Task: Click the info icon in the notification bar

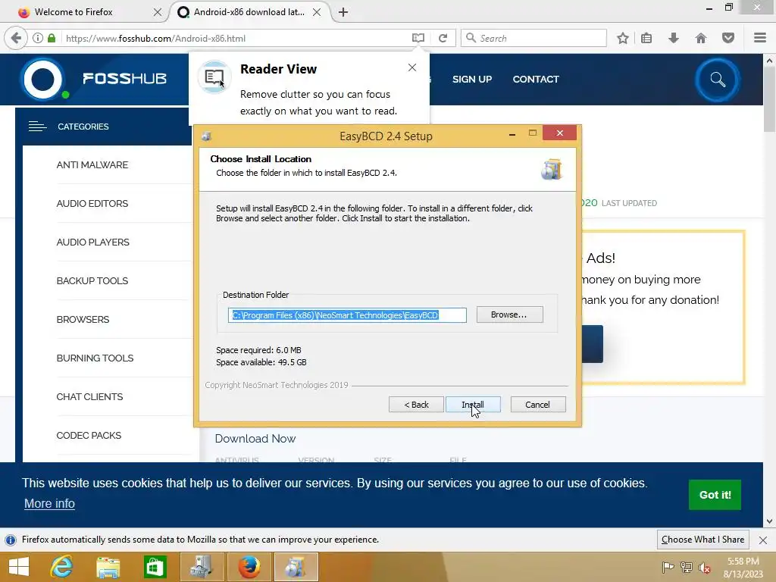Action: [x=11, y=540]
